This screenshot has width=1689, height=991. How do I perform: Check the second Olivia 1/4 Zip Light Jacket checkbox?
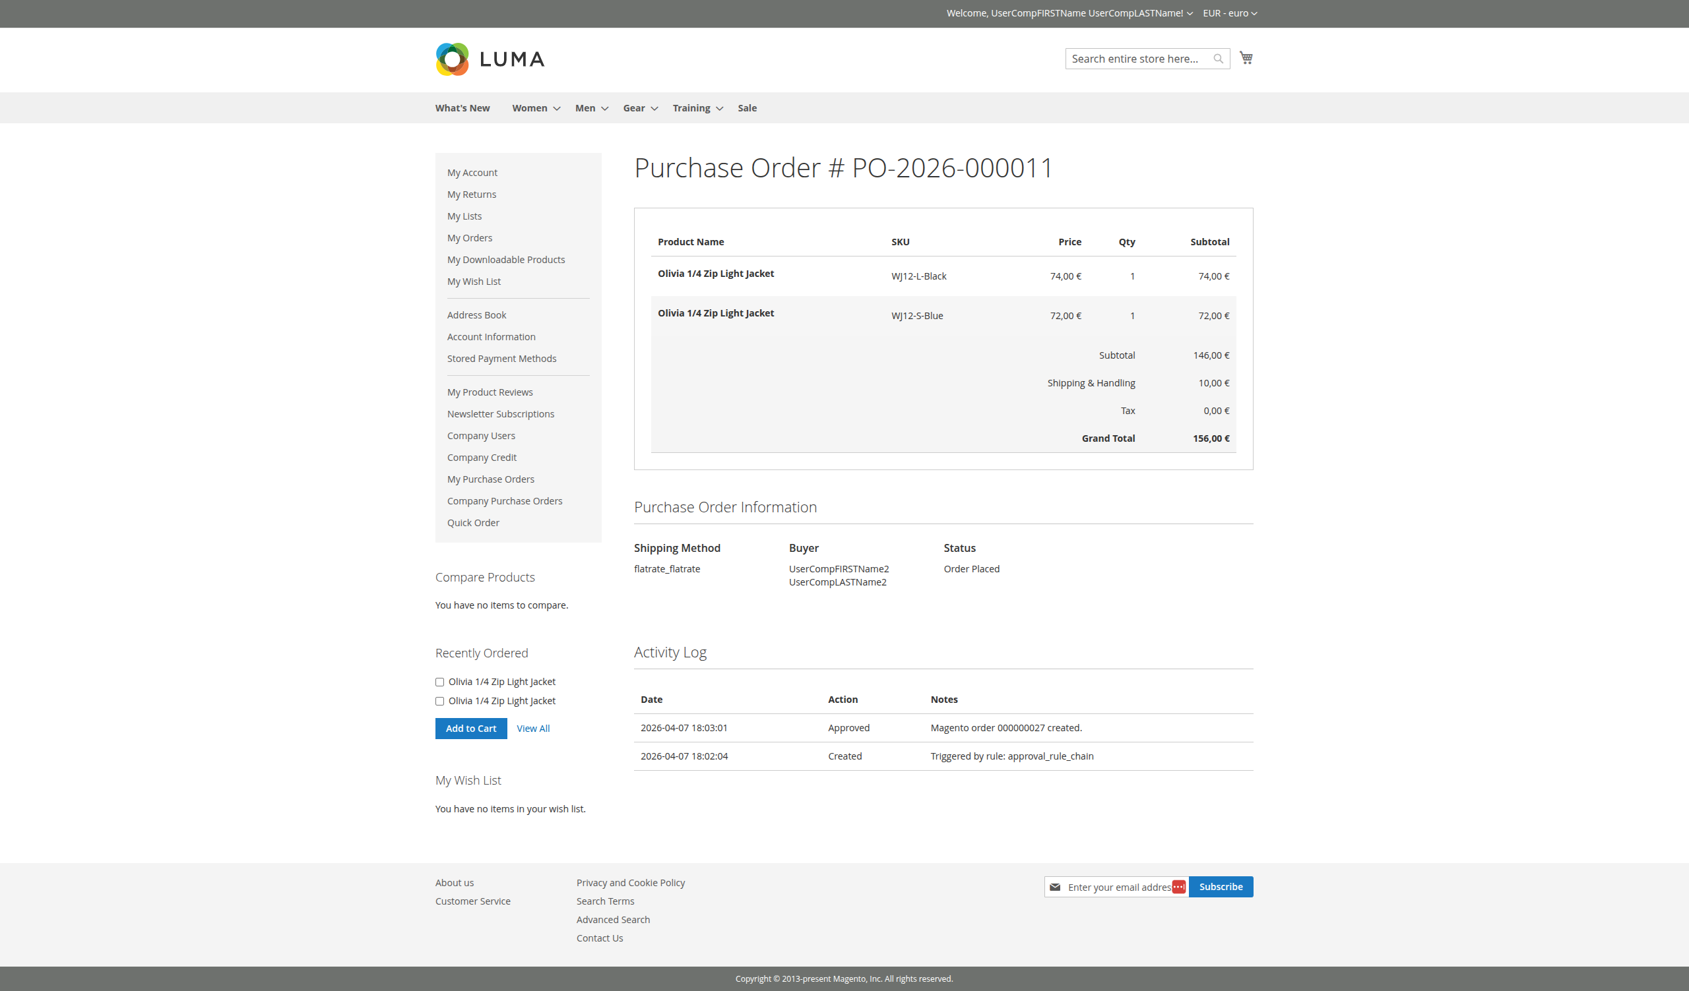pos(439,701)
